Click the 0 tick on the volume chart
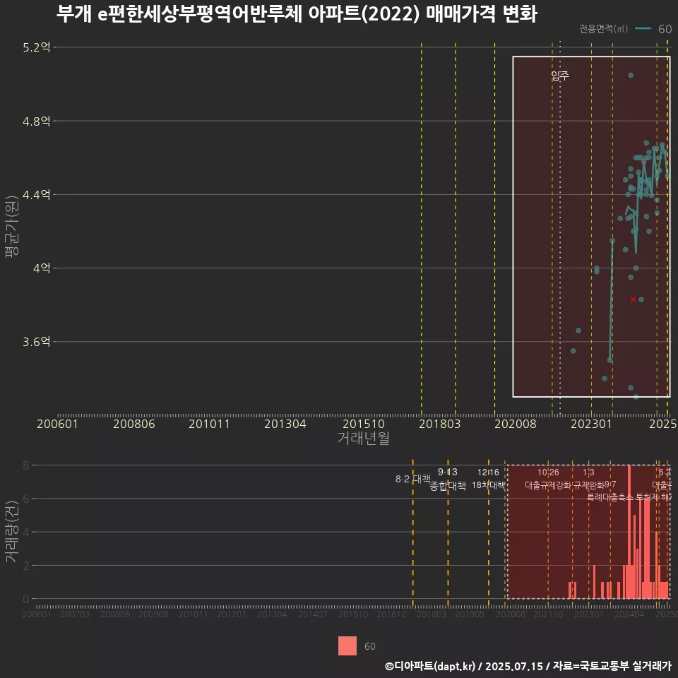 [x=26, y=599]
